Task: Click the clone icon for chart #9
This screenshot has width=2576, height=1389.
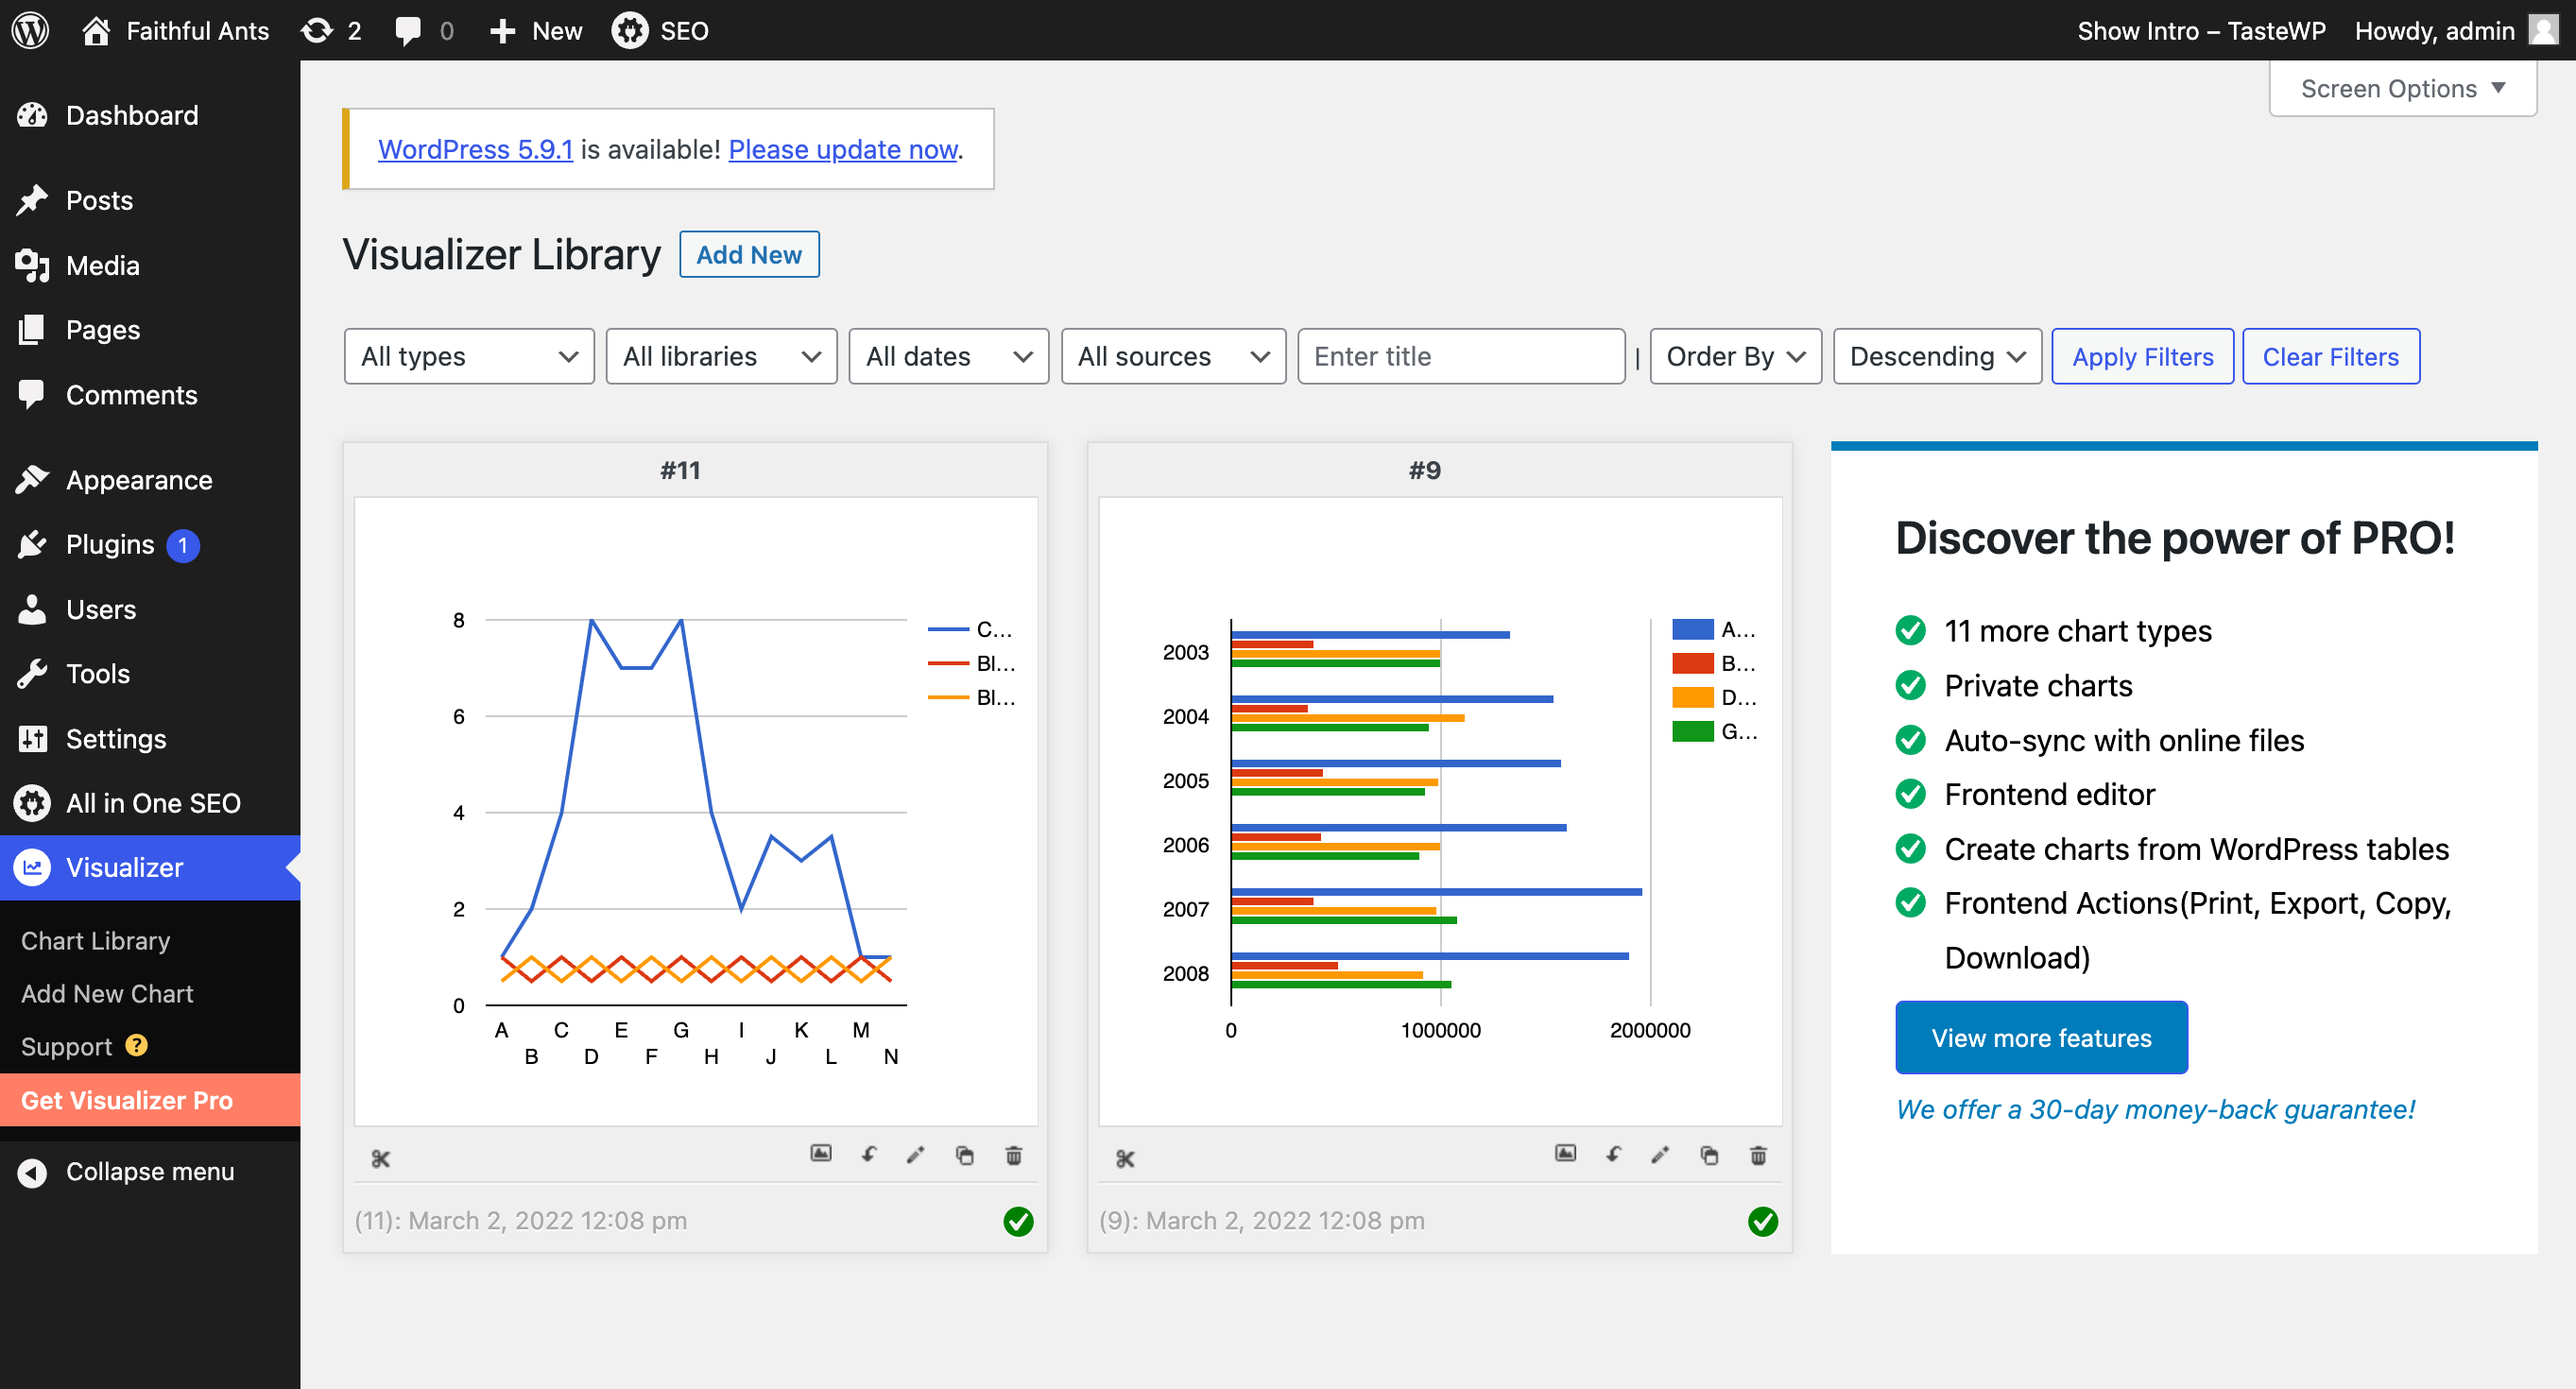Action: click(x=1709, y=1155)
